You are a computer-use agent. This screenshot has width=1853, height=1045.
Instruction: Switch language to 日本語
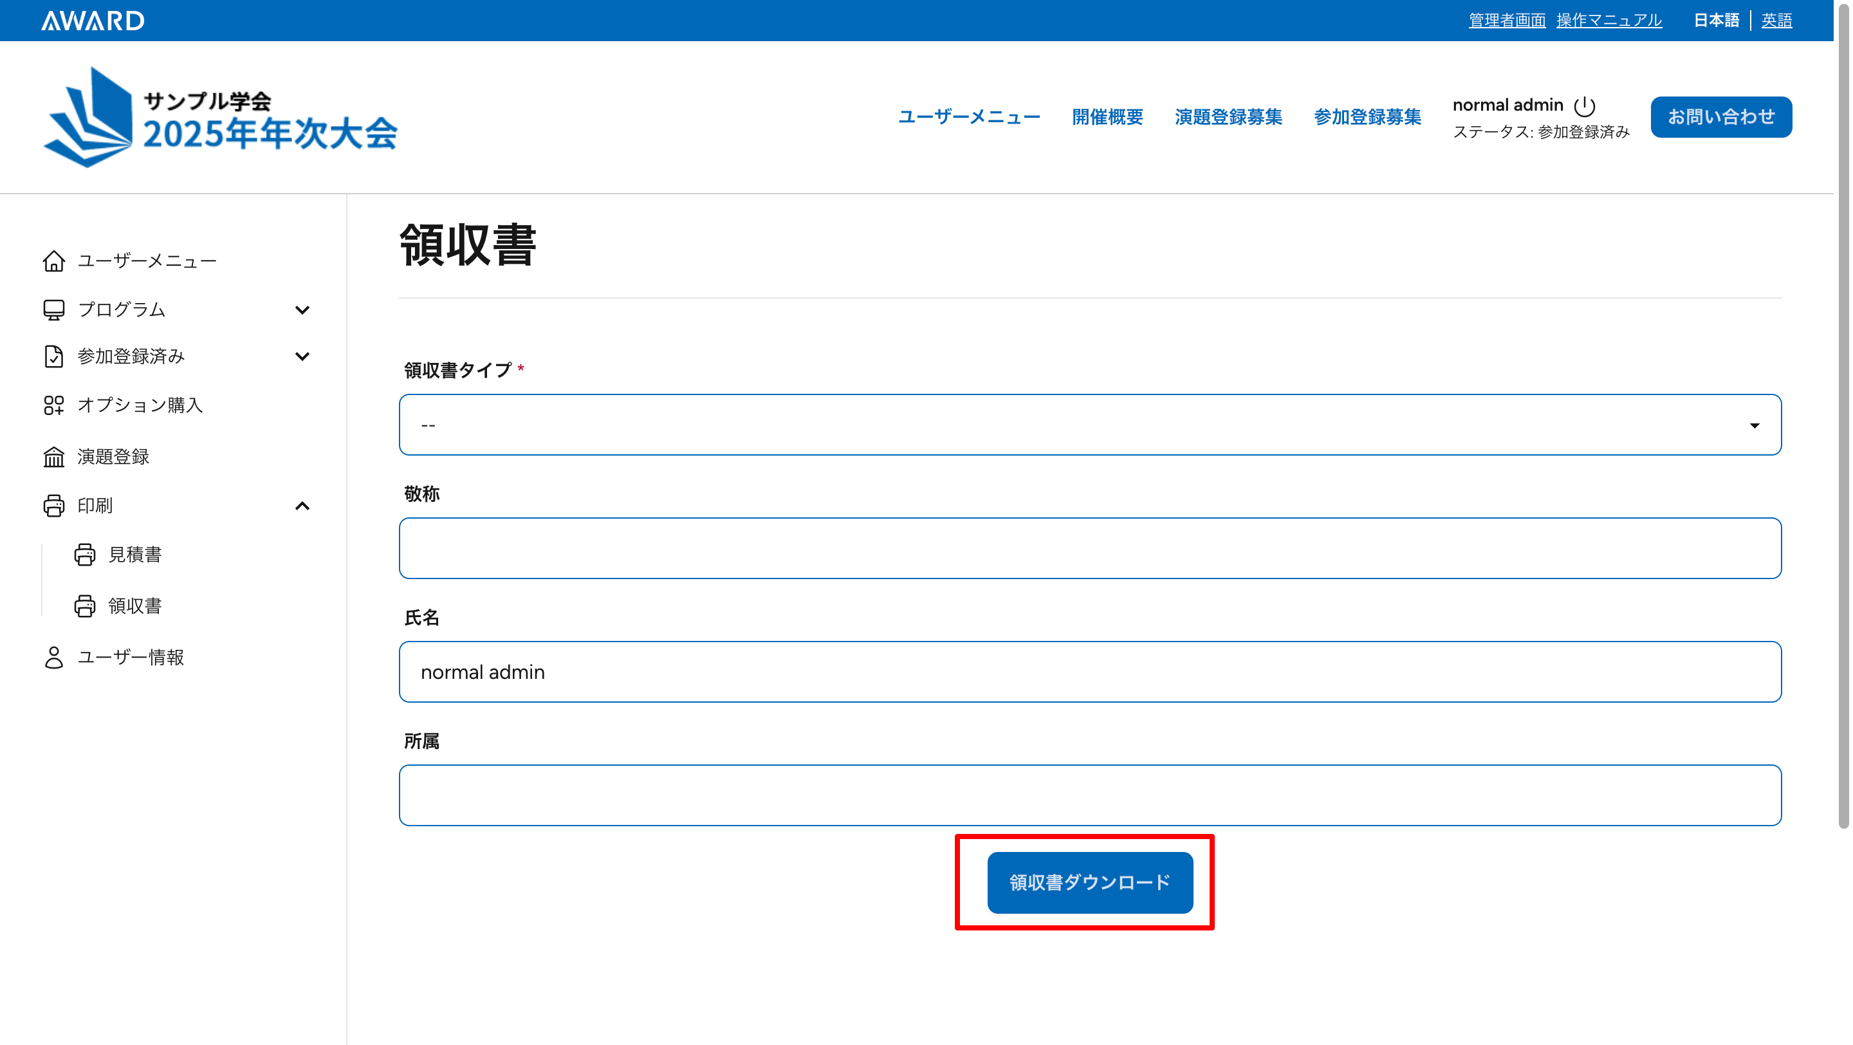click(1717, 20)
